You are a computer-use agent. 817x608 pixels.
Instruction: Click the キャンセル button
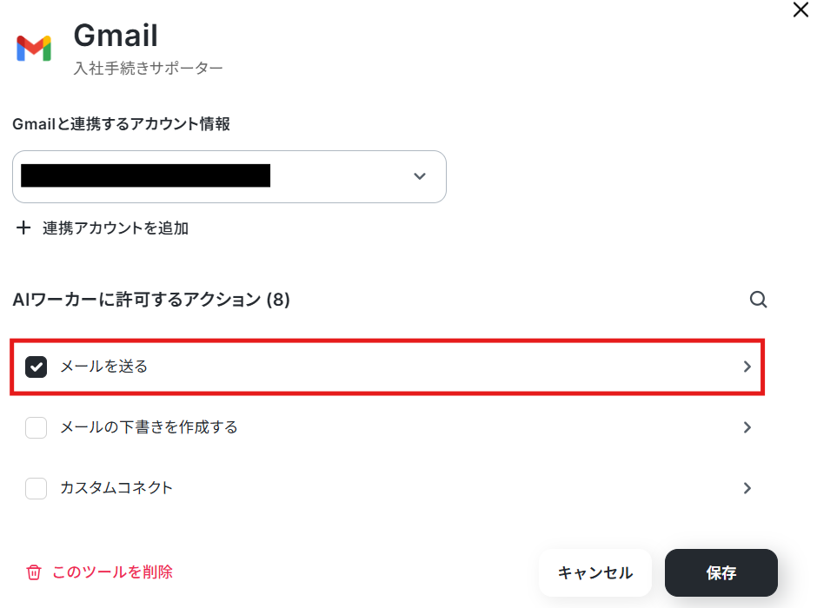[x=595, y=572]
